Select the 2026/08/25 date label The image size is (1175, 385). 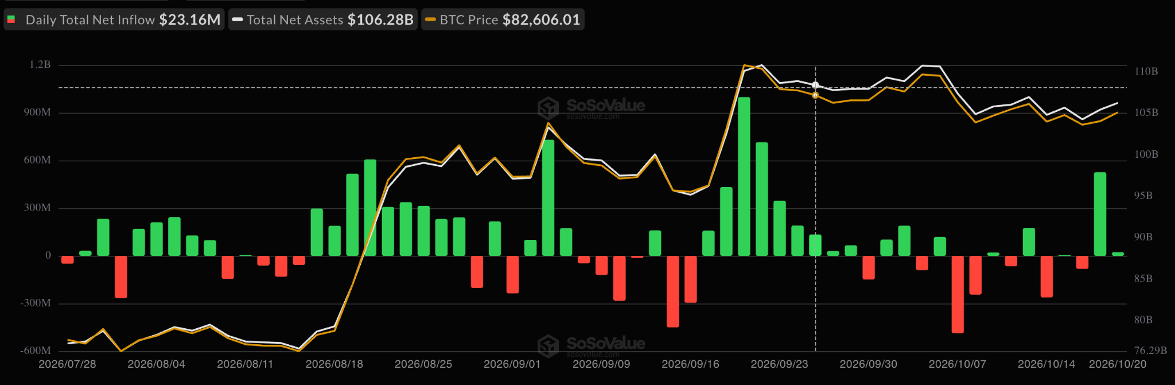pyautogui.click(x=423, y=364)
